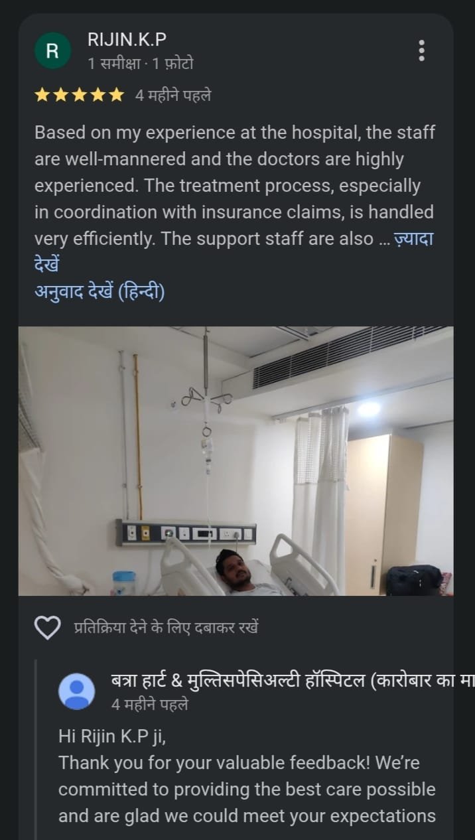Image resolution: width=475 pixels, height=840 pixels.
Task: Open the hospital owner's blue profile avatar
Action: 77,691
